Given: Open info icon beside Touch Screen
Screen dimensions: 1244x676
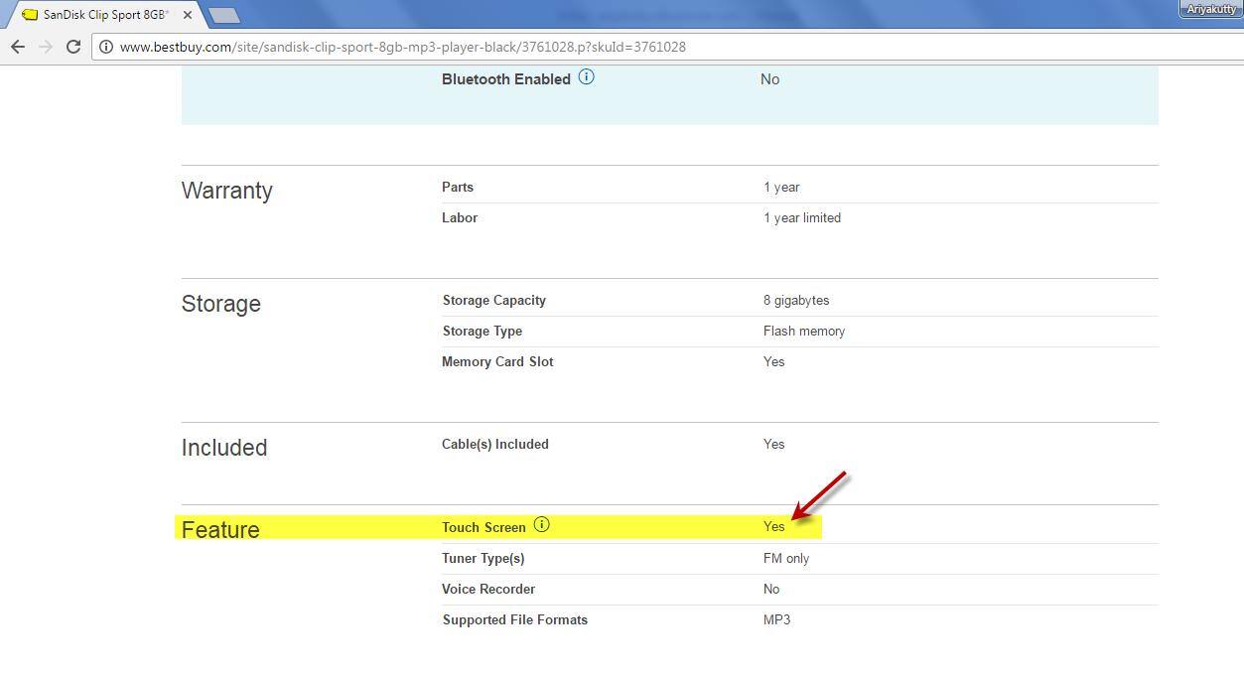Looking at the screenshot, I should click(541, 525).
